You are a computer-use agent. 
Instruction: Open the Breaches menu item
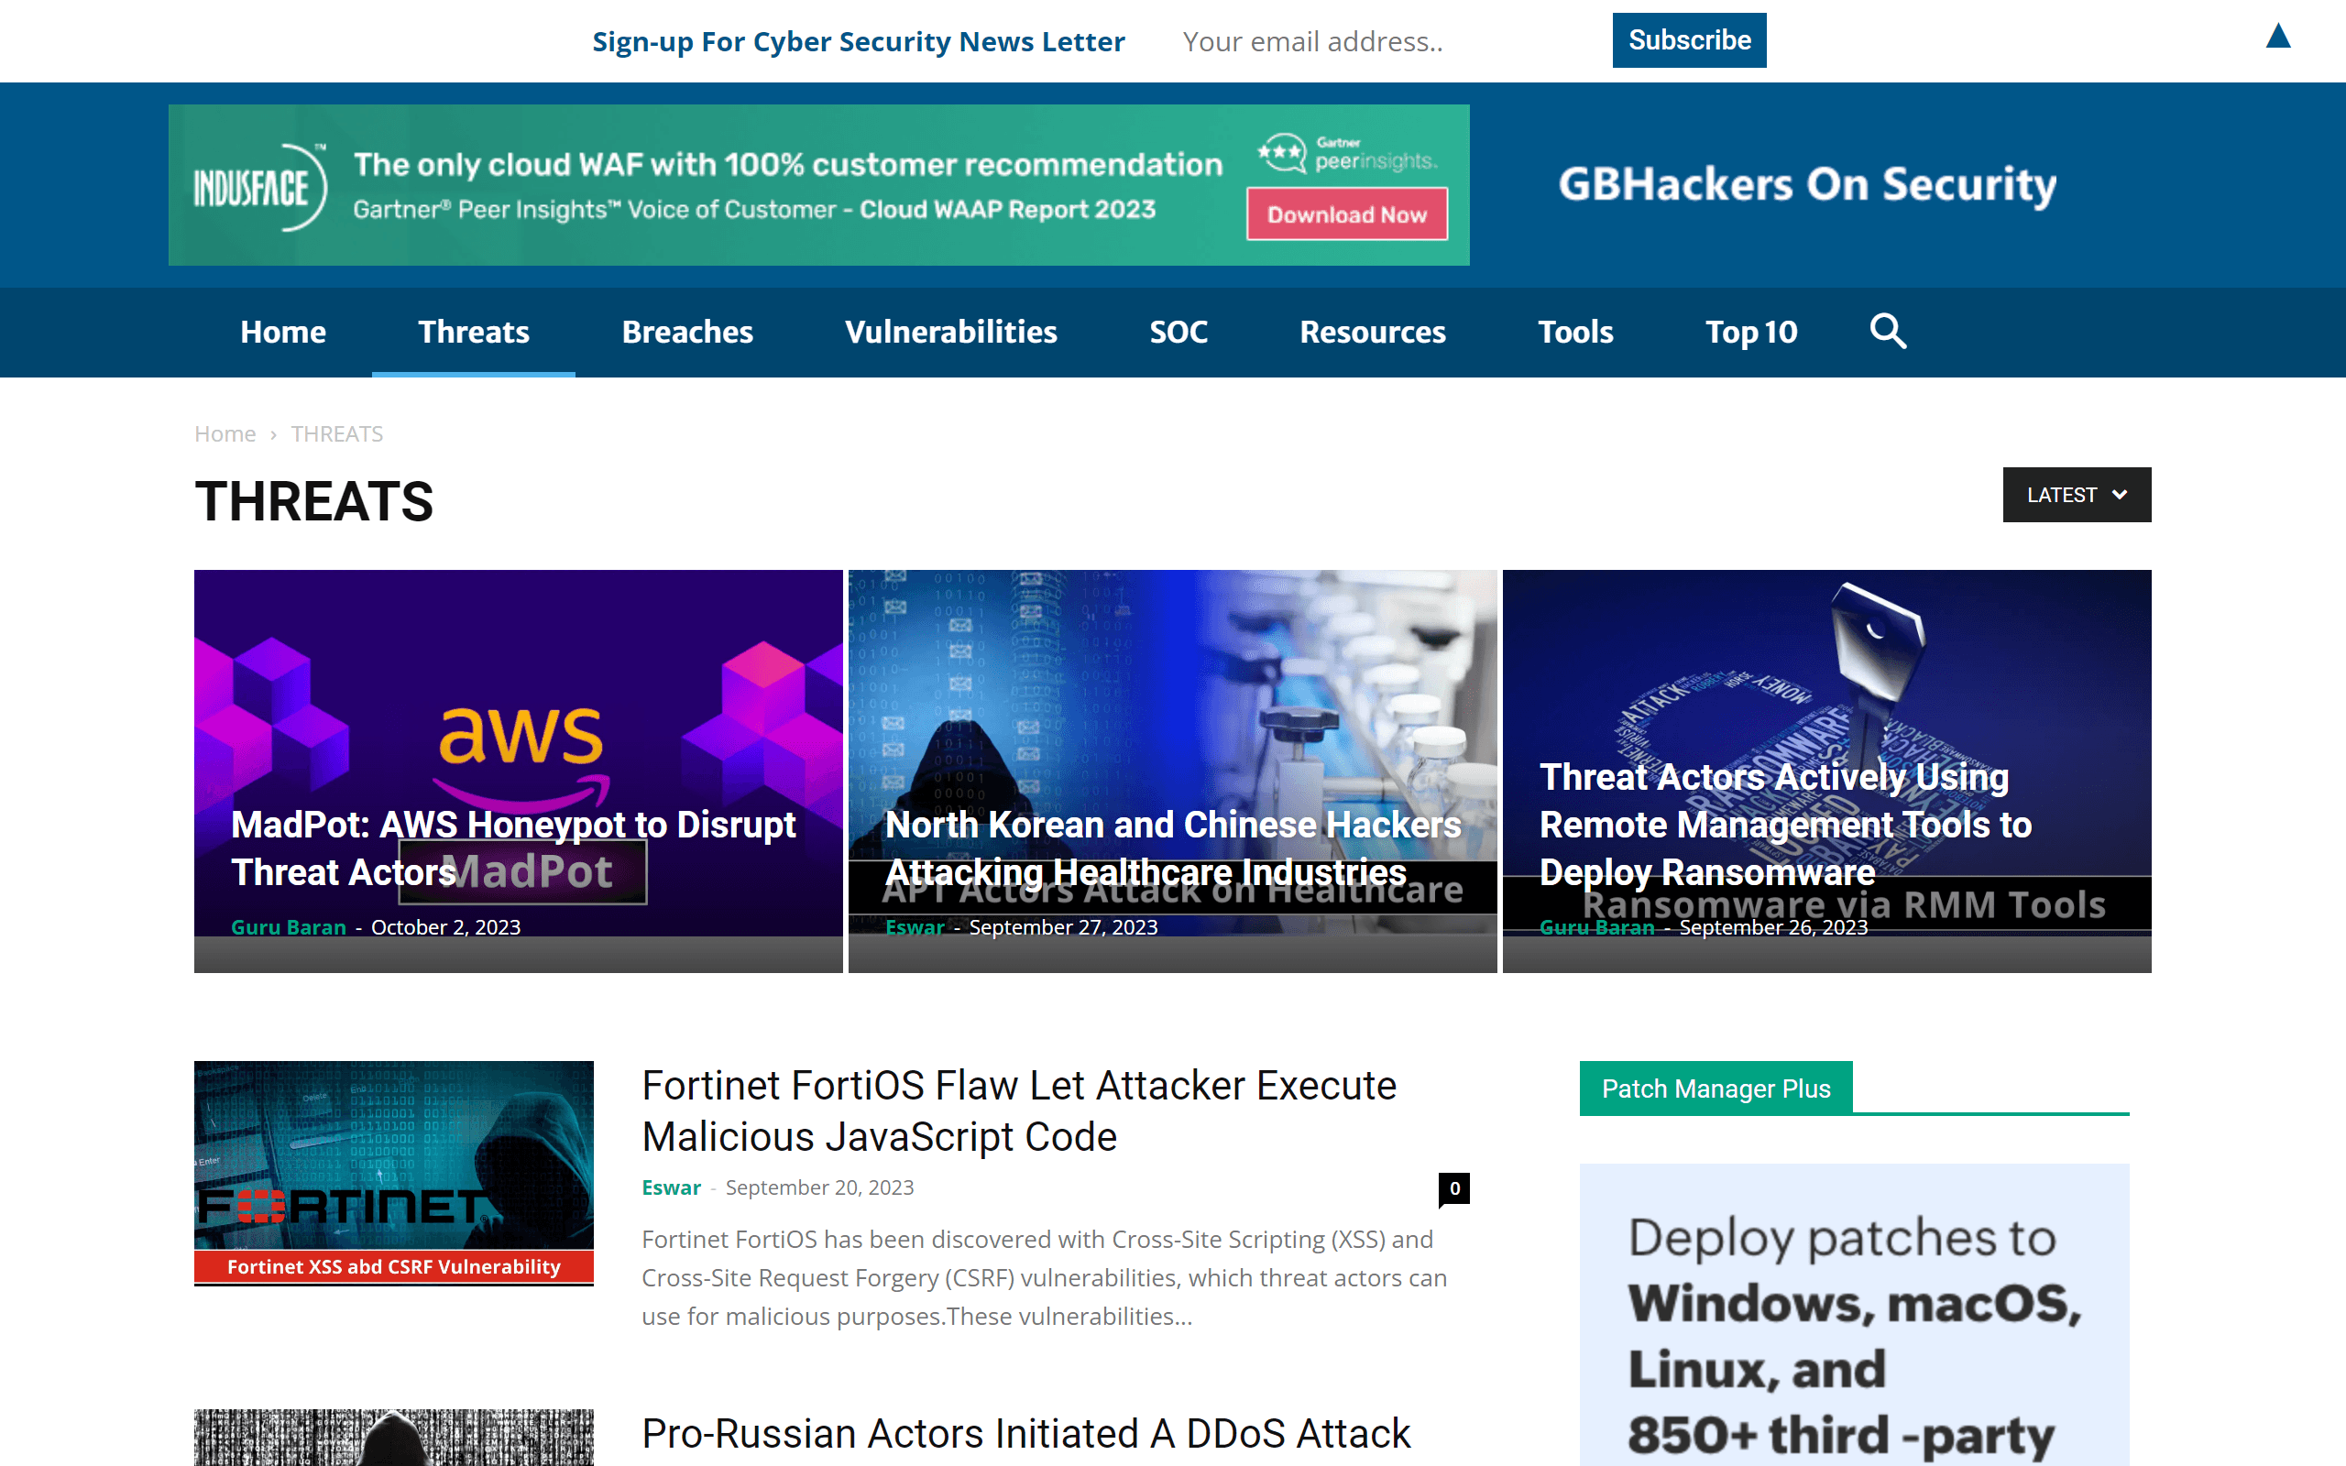686,332
